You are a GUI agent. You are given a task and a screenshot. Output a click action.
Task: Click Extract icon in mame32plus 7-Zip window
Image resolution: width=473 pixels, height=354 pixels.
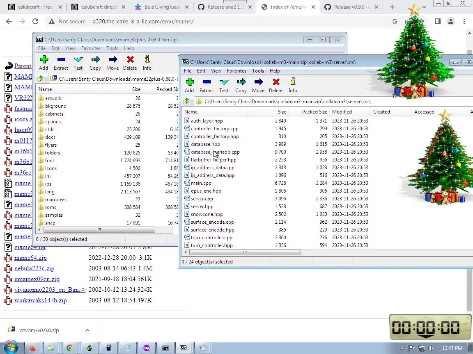click(61, 59)
